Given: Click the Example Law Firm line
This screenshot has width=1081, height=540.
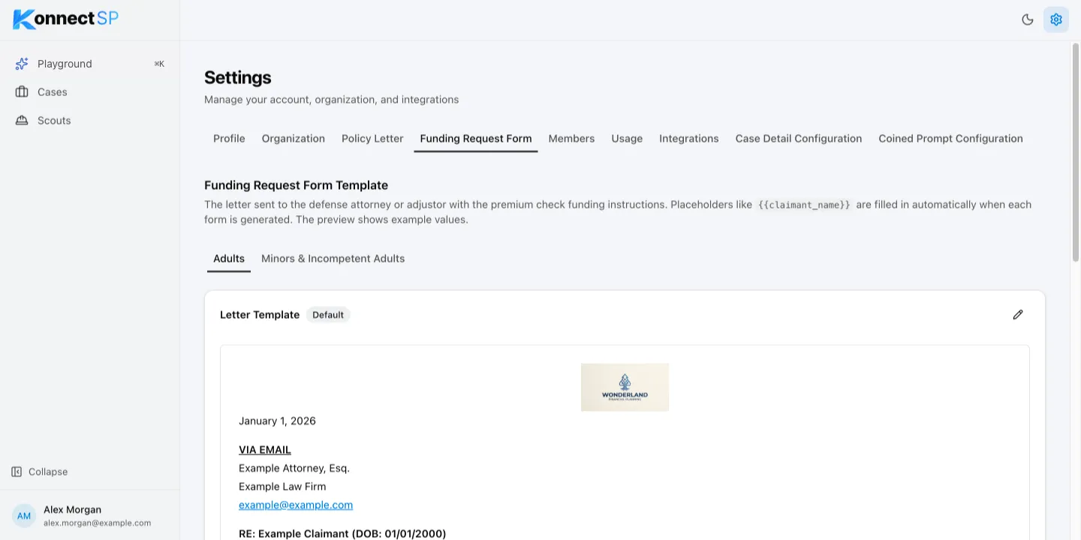Looking at the screenshot, I should [282, 486].
